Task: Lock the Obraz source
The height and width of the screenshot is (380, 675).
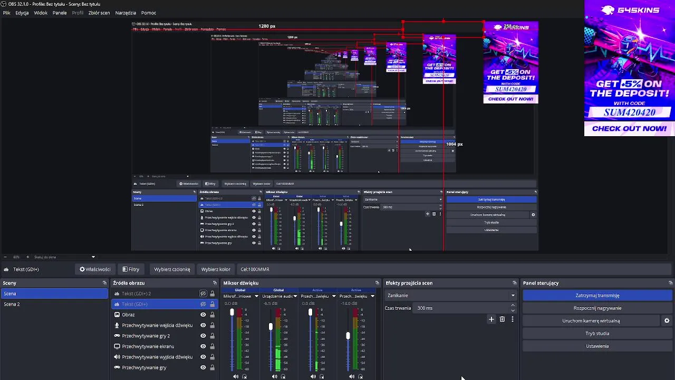Action: (x=212, y=315)
